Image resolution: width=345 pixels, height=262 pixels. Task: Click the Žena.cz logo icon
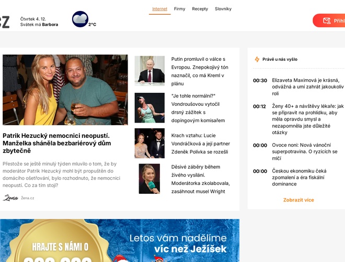pyautogui.click(x=10, y=198)
